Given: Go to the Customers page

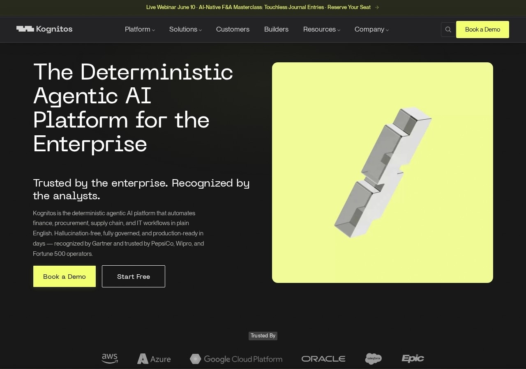Looking at the screenshot, I should pos(233,30).
